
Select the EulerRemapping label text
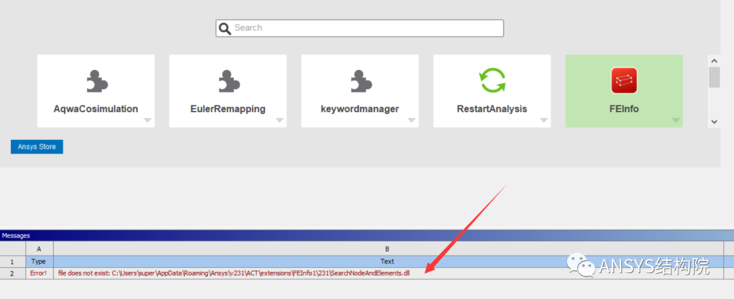coord(228,109)
